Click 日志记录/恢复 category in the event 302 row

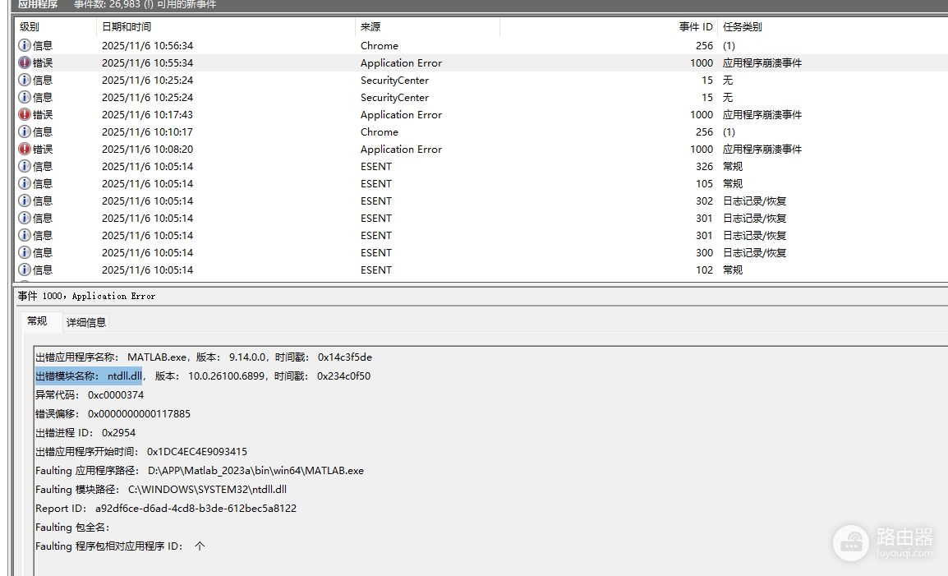point(754,200)
